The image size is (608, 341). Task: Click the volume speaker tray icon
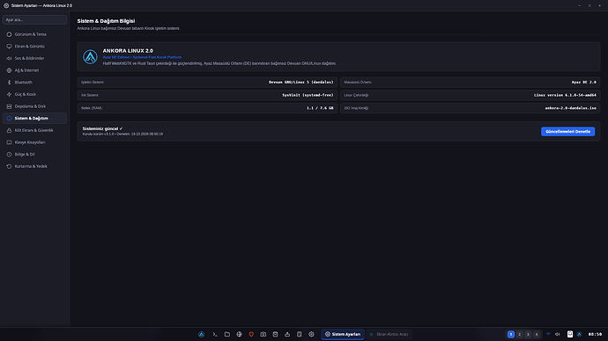pos(557,335)
